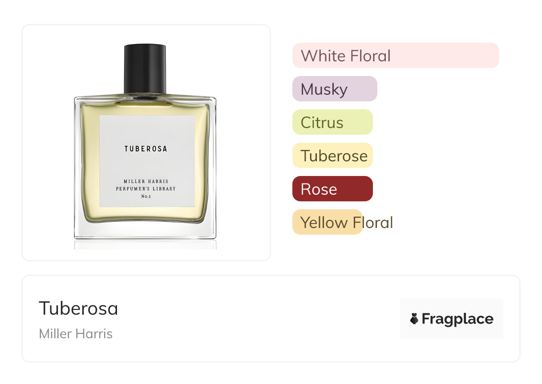Pick the Tuberose accord tag
542x384 pixels.
click(x=332, y=156)
